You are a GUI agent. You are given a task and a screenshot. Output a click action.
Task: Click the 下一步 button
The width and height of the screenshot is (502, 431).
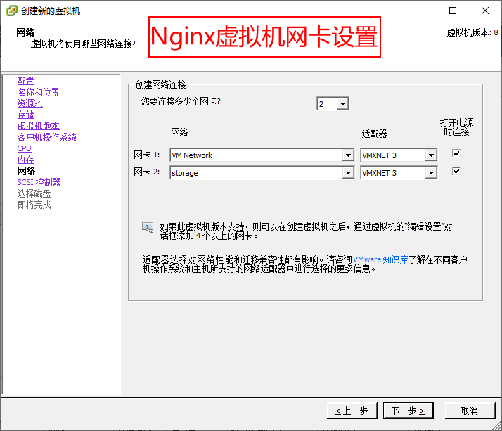point(408,411)
